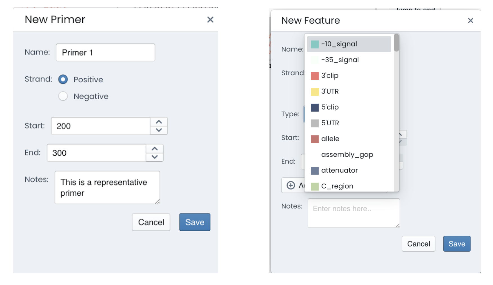Click the red 3'clip color swatch
This screenshot has height=285, width=493.
coord(315,76)
